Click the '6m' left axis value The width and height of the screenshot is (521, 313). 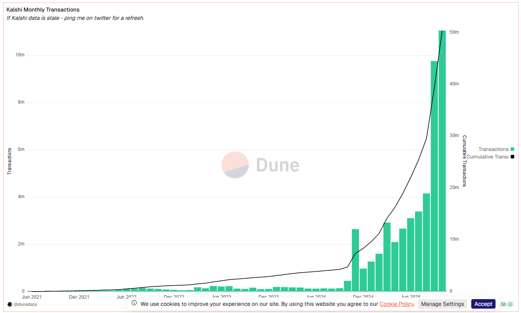tap(21, 149)
